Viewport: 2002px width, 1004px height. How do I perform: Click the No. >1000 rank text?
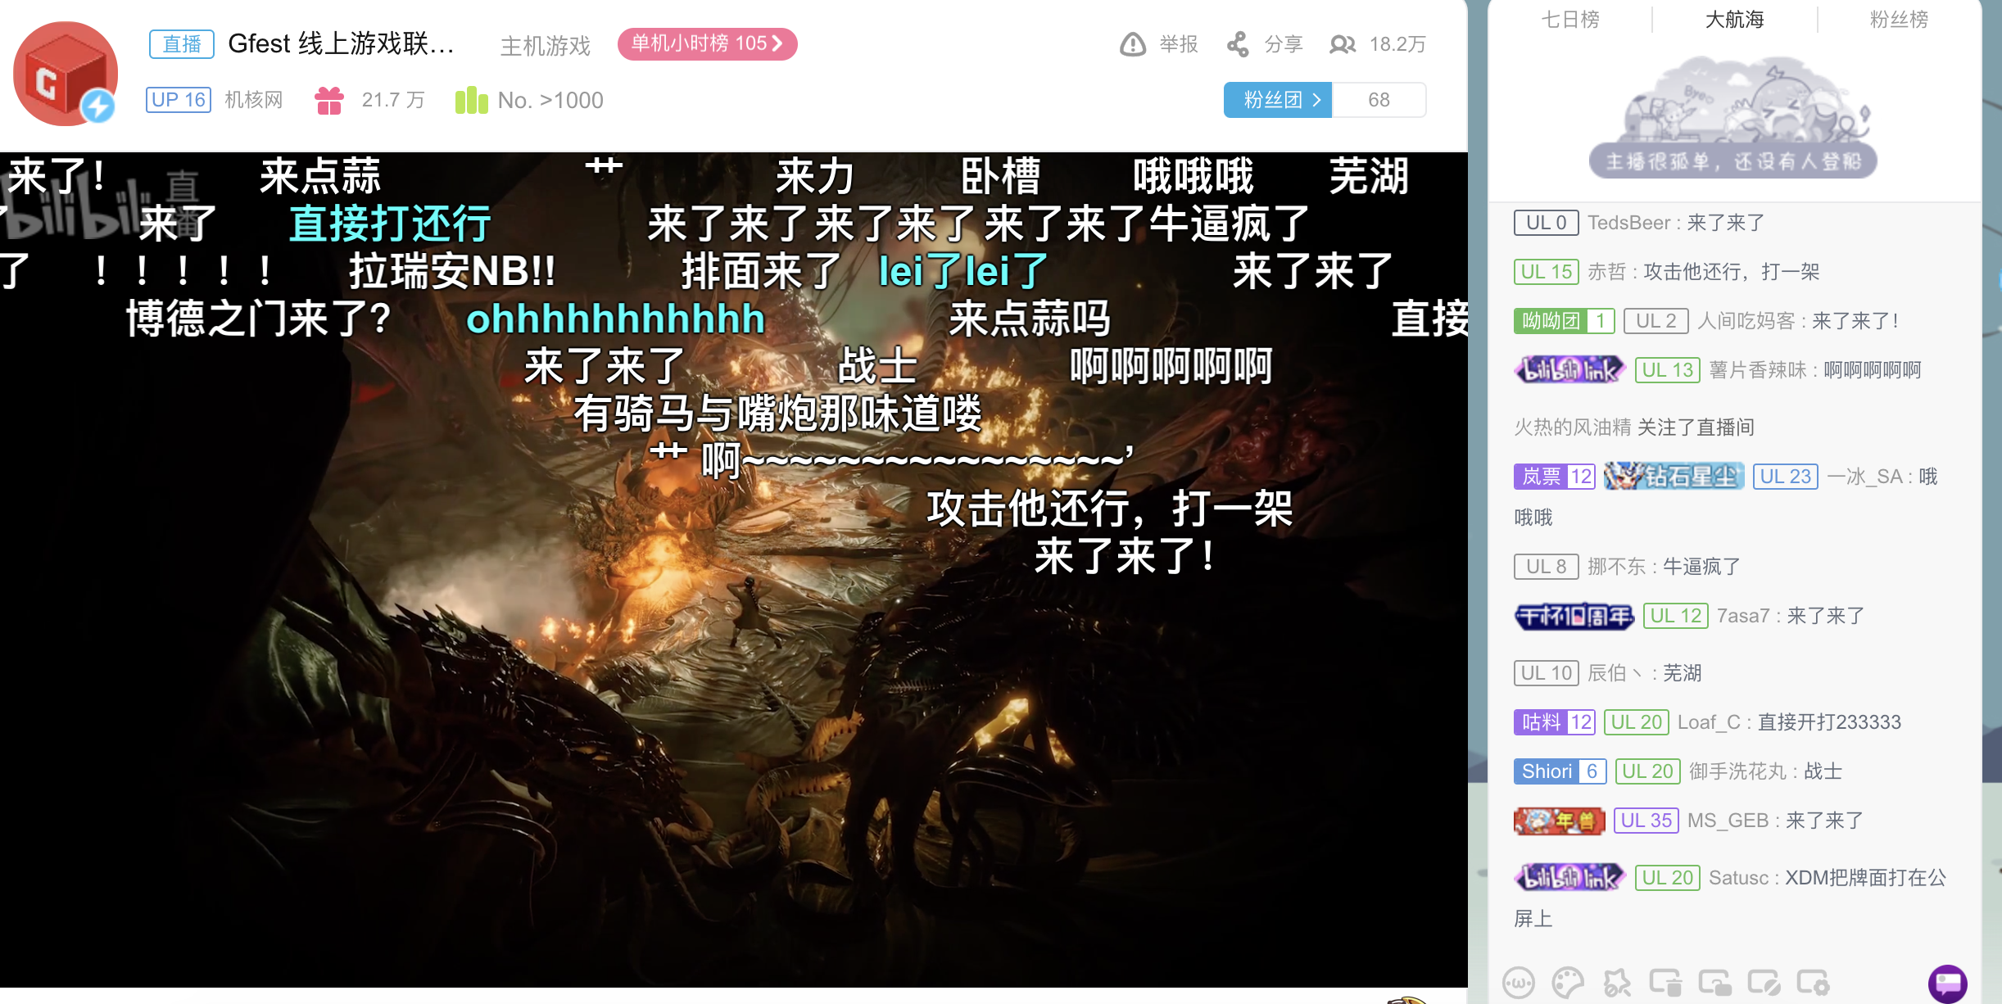pyautogui.click(x=550, y=100)
